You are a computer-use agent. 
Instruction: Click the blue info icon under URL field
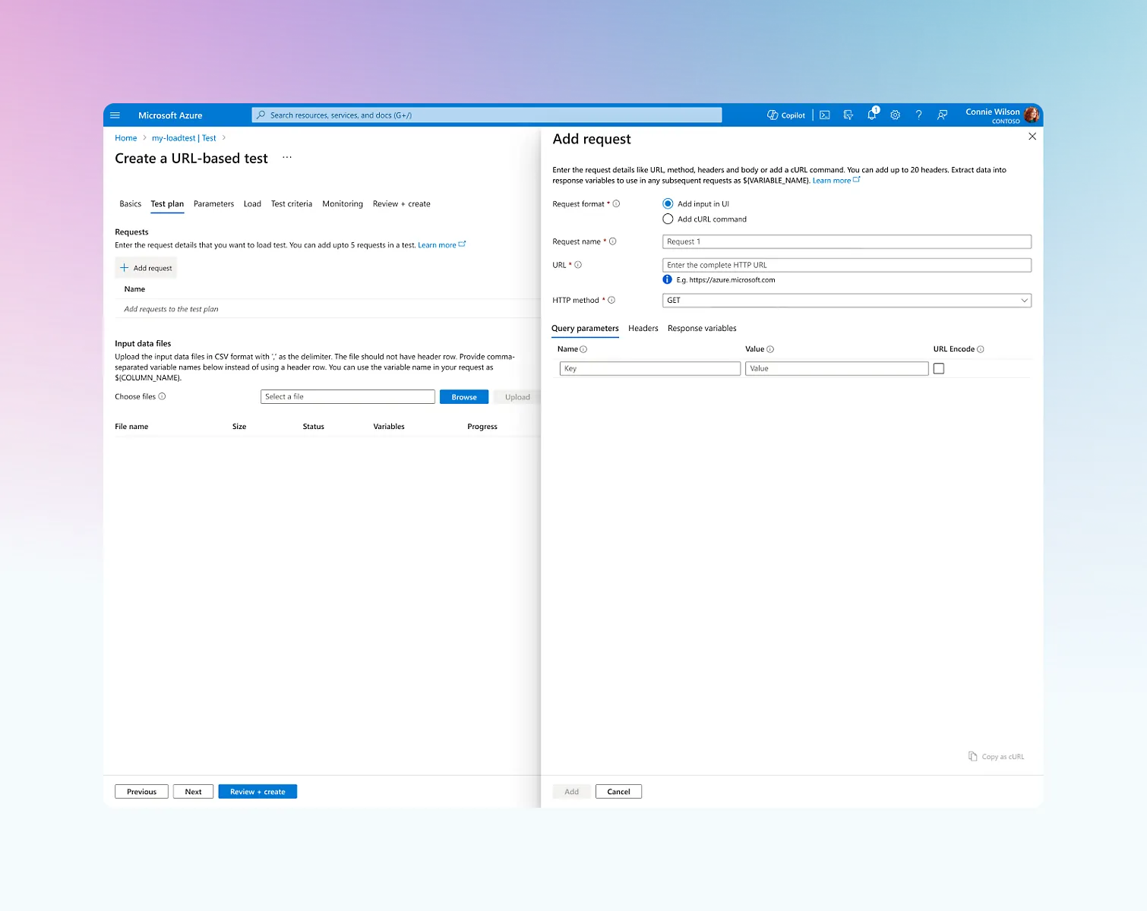coord(668,280)
